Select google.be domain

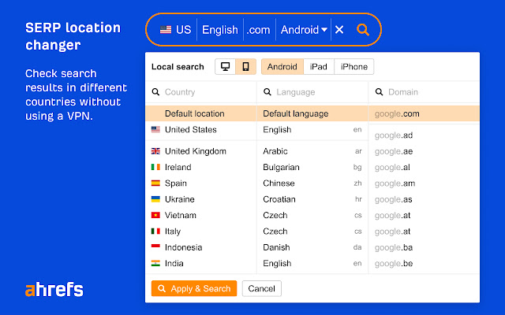click(424, 264)
